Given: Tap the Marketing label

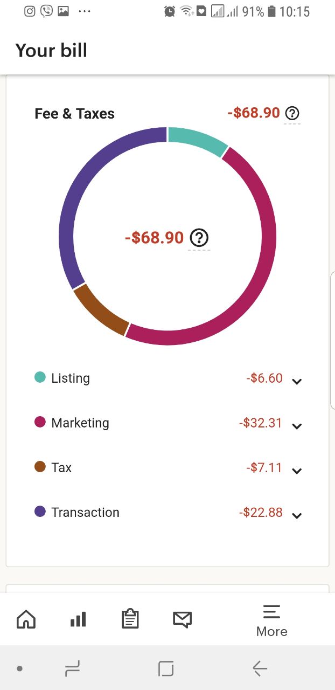Looking at the screenshot, I should pyautogui.click(x=80, y=423).
